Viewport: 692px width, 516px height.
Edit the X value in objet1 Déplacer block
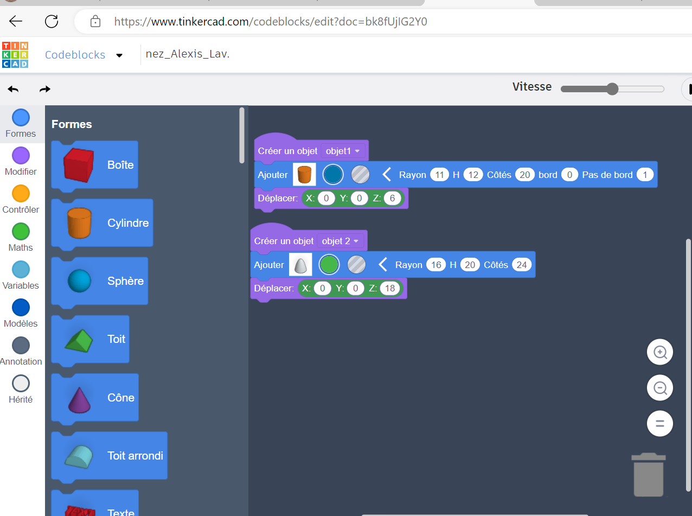[326, 198]
